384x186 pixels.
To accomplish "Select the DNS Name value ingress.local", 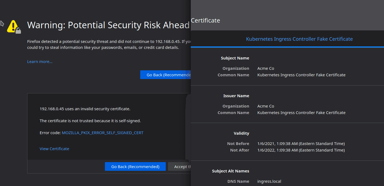I will point(269,181).
